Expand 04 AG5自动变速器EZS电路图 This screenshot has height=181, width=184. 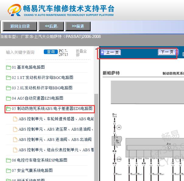point(37,98)
